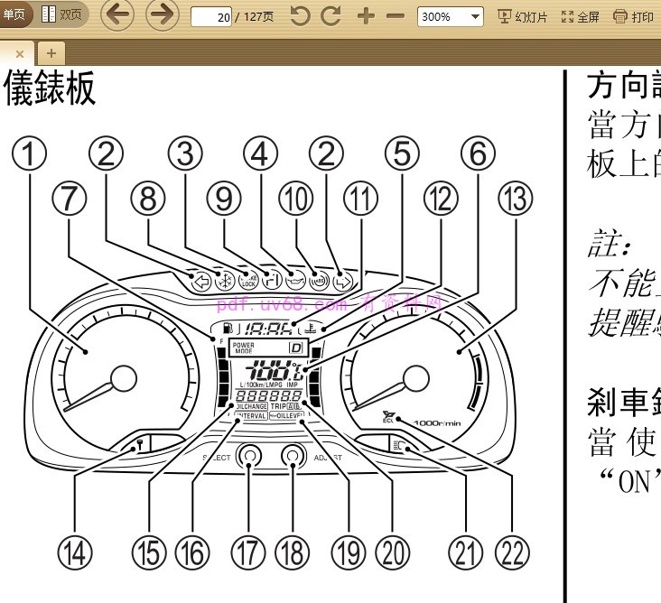Rotate page clockwise
The width and height of the screenshot is (661, 603).
331,16
